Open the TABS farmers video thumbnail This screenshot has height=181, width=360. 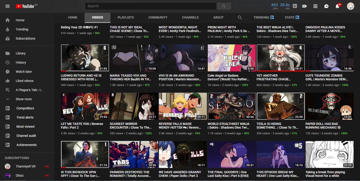134,155
